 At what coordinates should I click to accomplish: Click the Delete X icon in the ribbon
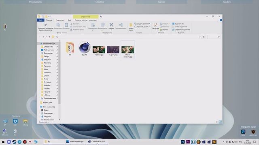(x=111, y=25)
